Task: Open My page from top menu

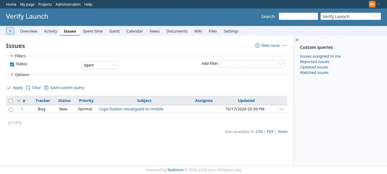Action: click(x=27, y=4)
